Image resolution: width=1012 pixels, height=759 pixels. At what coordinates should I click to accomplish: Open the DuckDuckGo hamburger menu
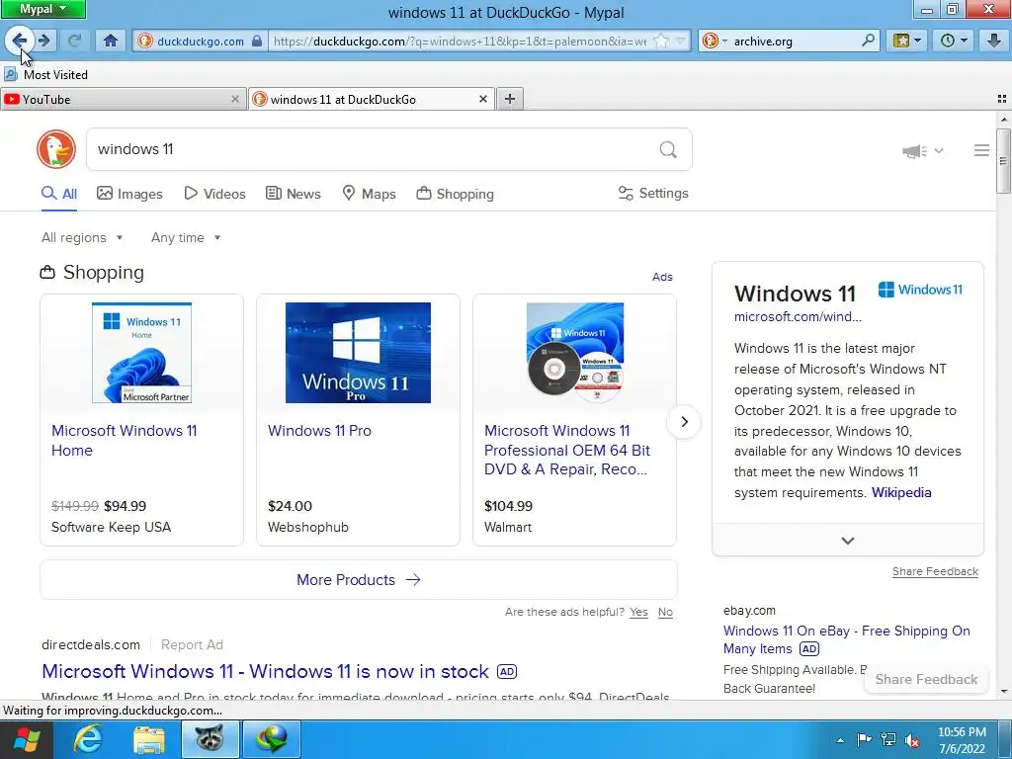[981, 150]
